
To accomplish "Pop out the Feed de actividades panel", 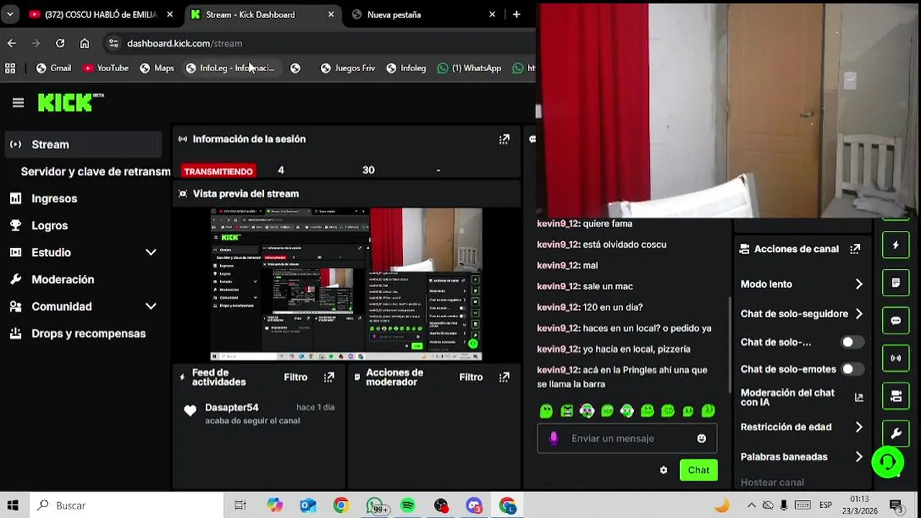I will click(x=329, y=377).
